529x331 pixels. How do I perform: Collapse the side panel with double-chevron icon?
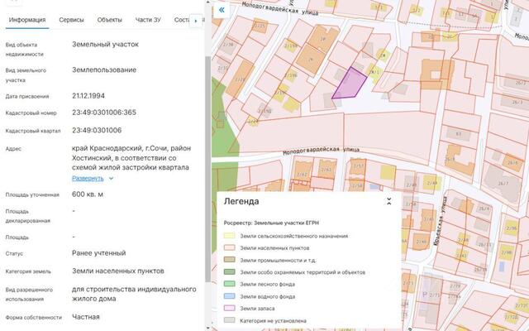(x=222, y=10)
